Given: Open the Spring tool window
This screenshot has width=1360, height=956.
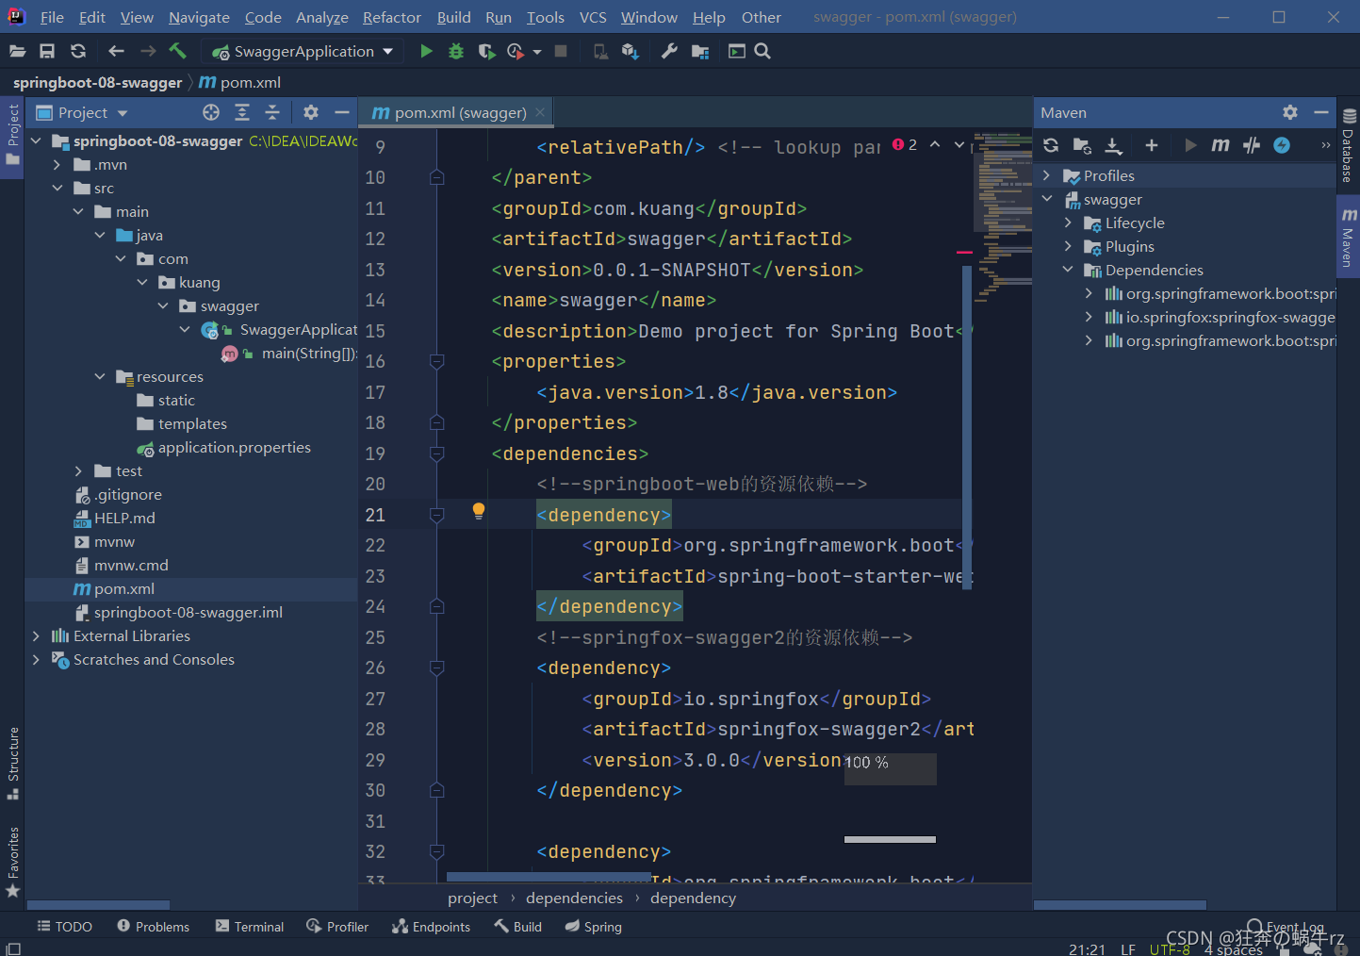Looking at the screenshot, I should [x=594, y=927].
